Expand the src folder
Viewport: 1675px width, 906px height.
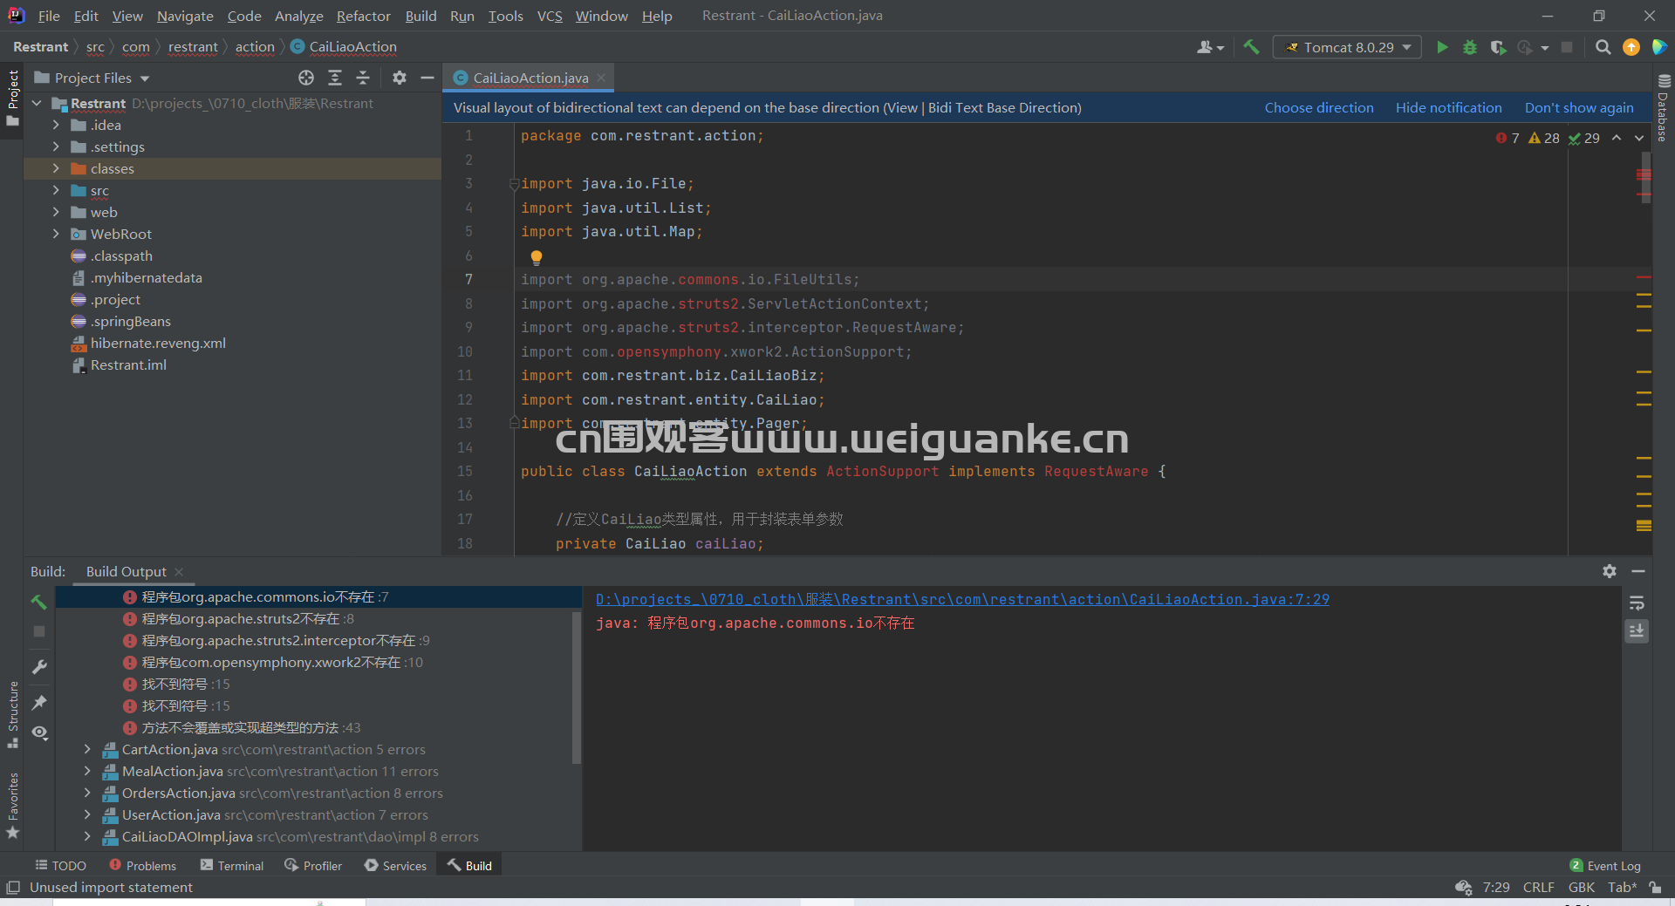pyautogui.click(x=56, y=190)
